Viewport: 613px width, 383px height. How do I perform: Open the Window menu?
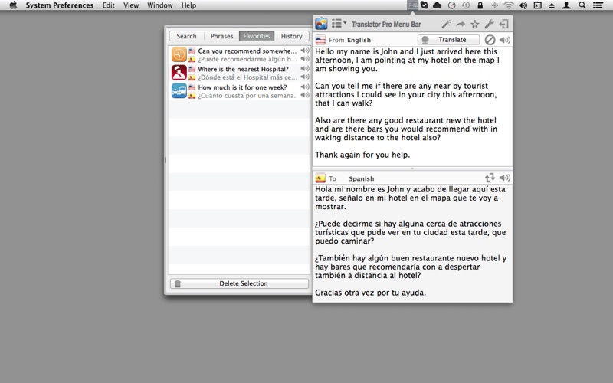[x=160, y=5]
